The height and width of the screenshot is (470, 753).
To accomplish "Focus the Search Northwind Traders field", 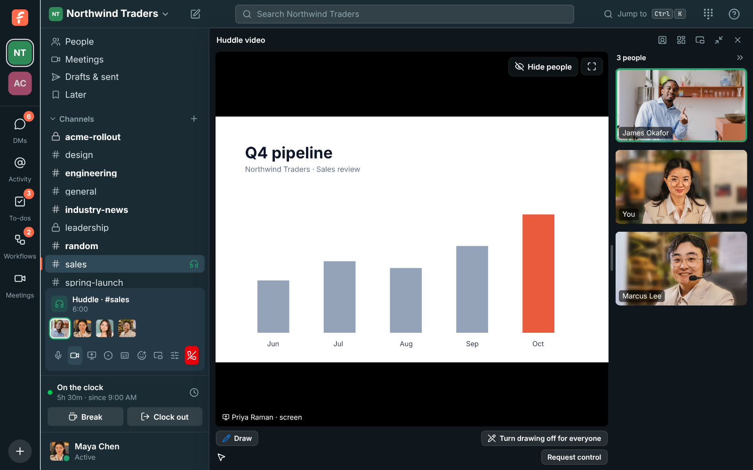I will click(404, 14).
